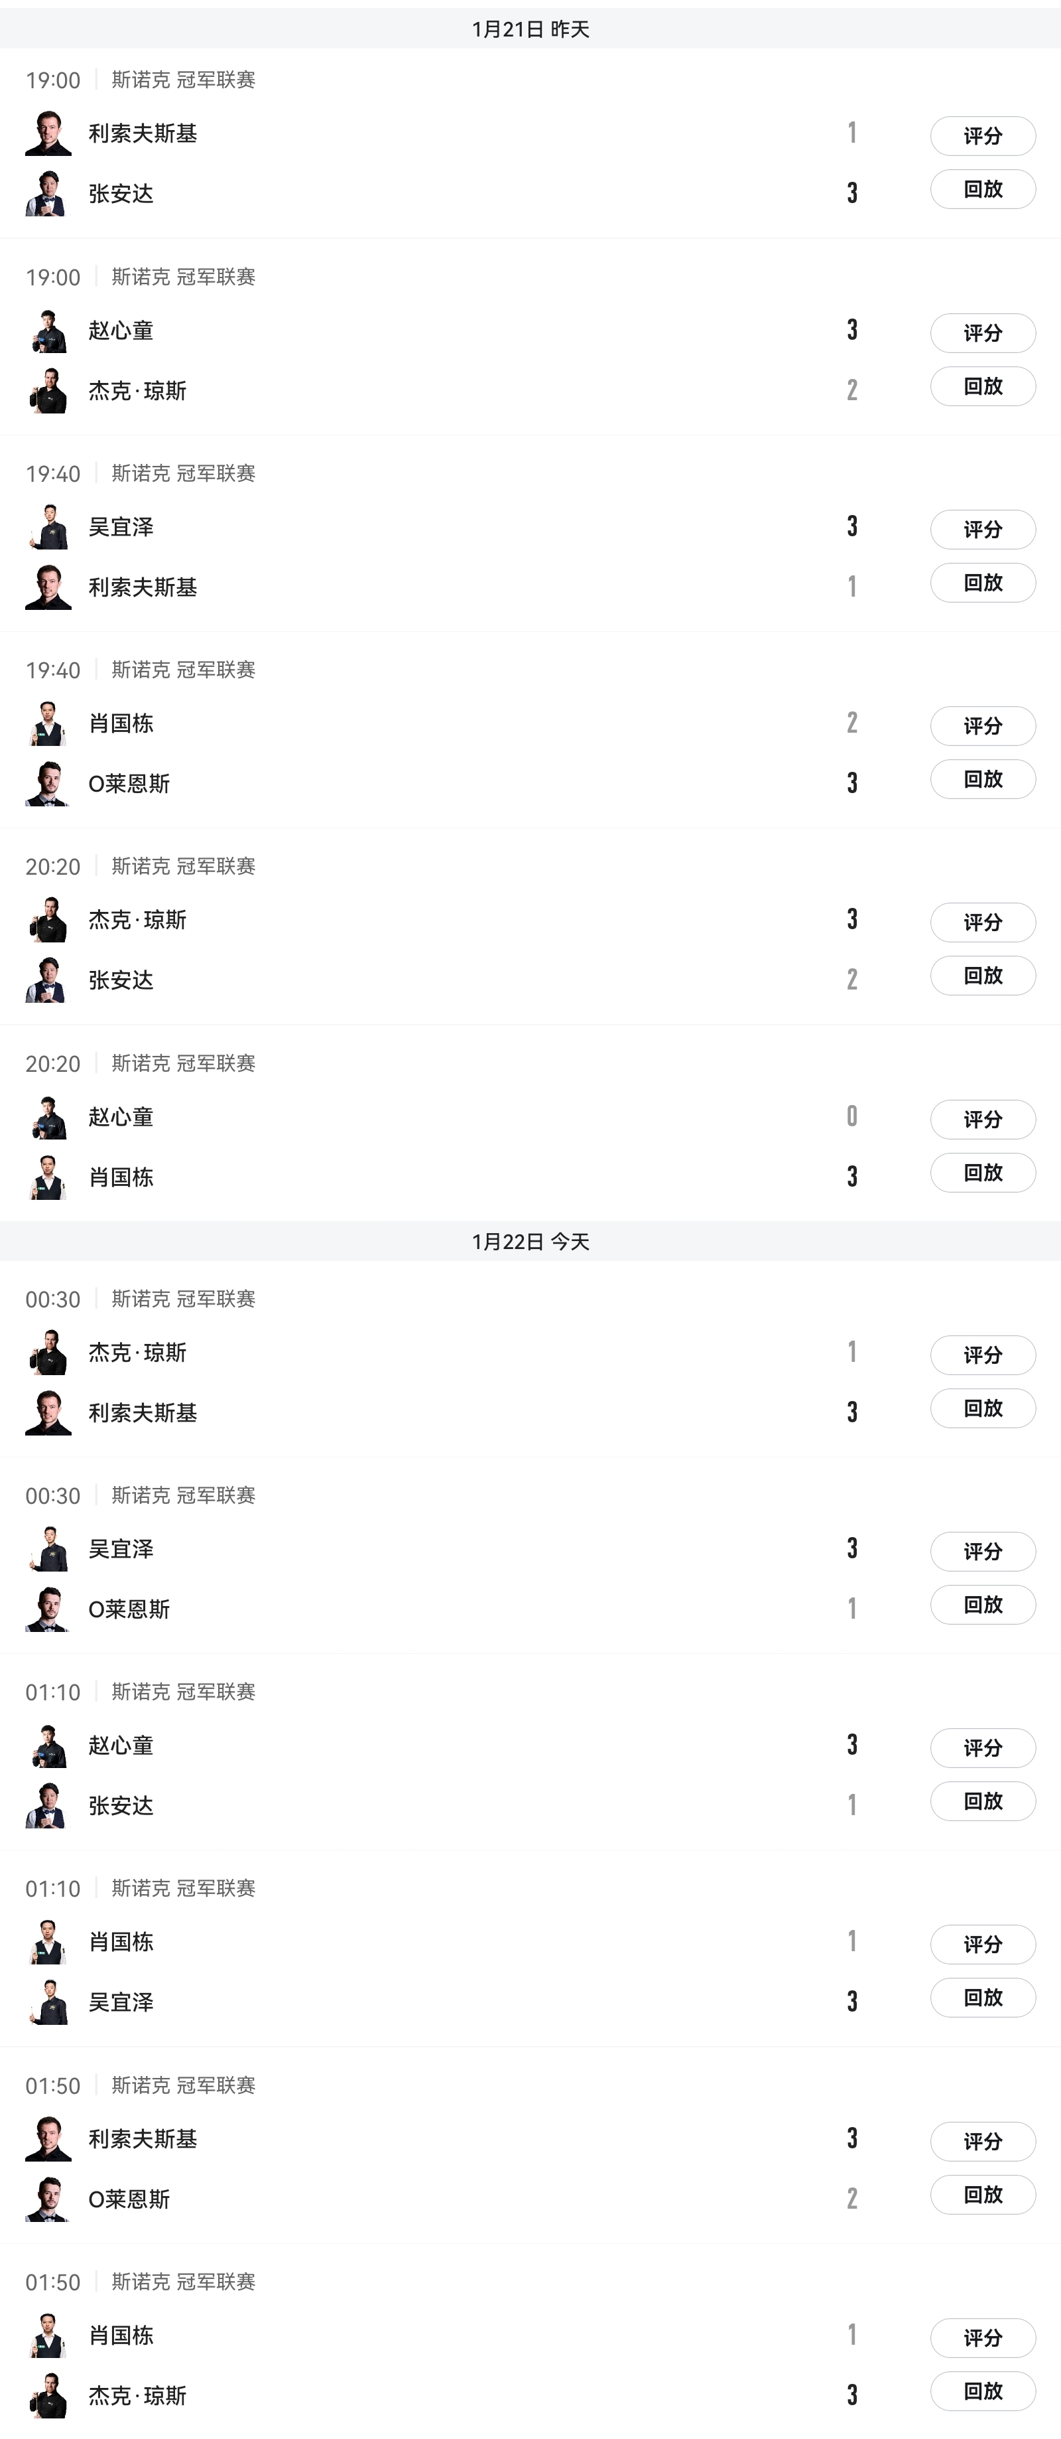The image size is (1061, 2439).
Task: Open 评分 for 肖国栋 vs O莱恩斯 19:40
Action: [983, 726]
